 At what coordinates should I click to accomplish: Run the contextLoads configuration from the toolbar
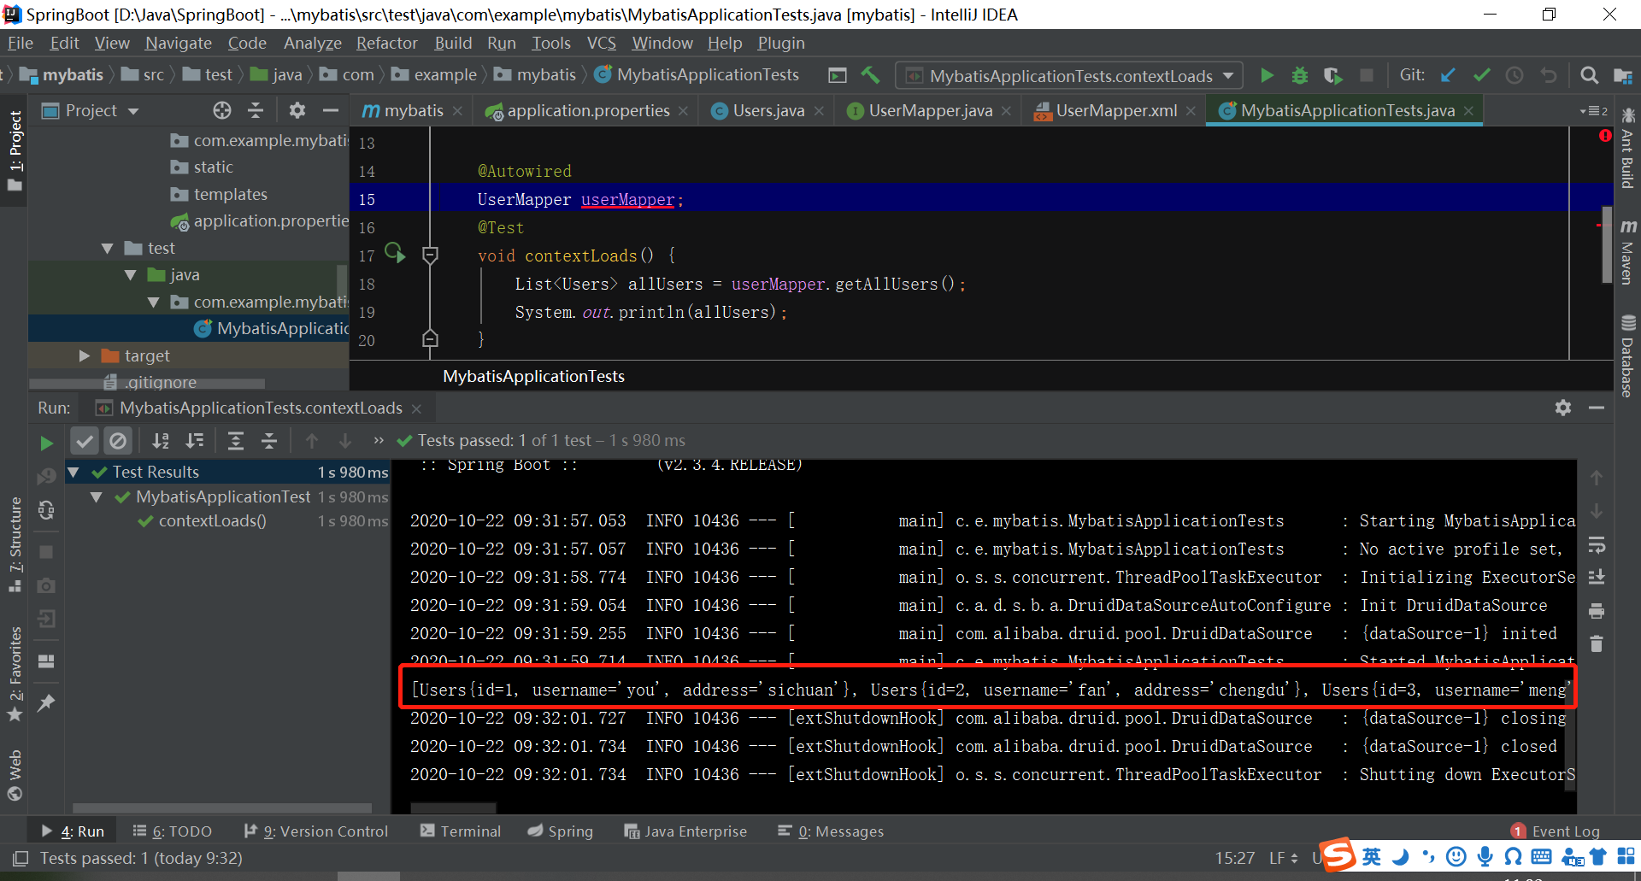click(1267, 75)
